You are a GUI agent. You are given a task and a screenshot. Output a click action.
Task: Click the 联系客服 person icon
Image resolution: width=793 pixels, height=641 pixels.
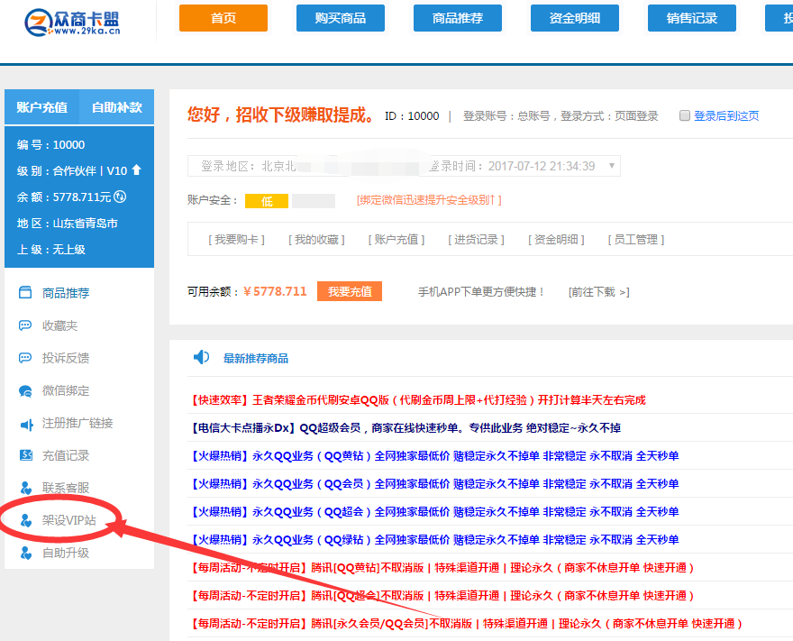tap(26, 488)
